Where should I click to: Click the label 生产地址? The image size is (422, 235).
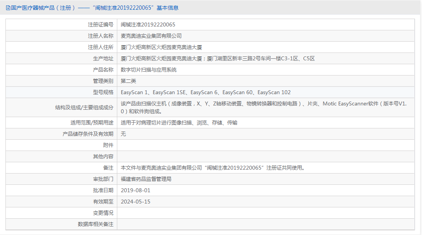(x=103, y=59)
